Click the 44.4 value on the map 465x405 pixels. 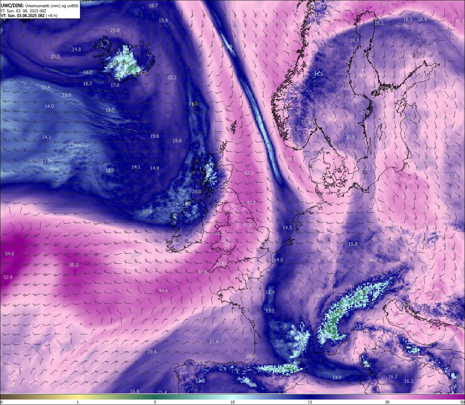pos(163,291)
